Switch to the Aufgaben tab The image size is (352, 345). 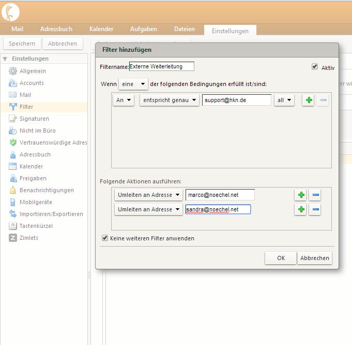click(144, 29)
